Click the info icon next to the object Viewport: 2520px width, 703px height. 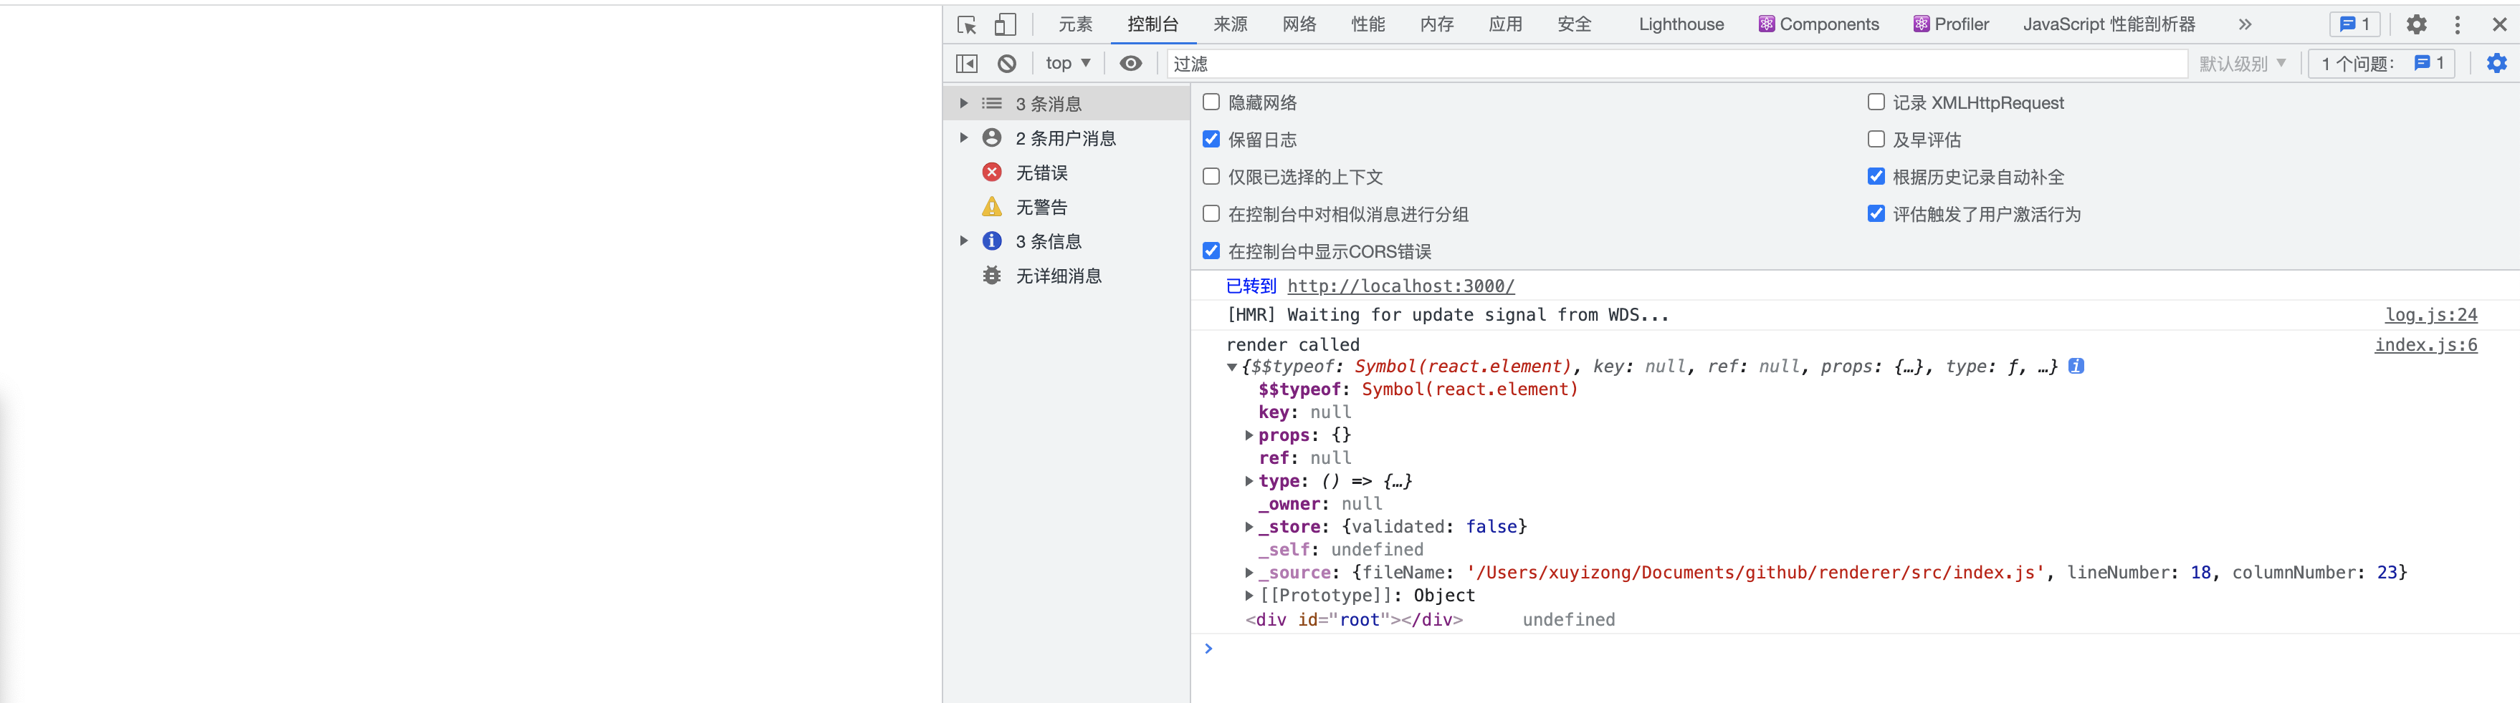tap(2076, 366)
